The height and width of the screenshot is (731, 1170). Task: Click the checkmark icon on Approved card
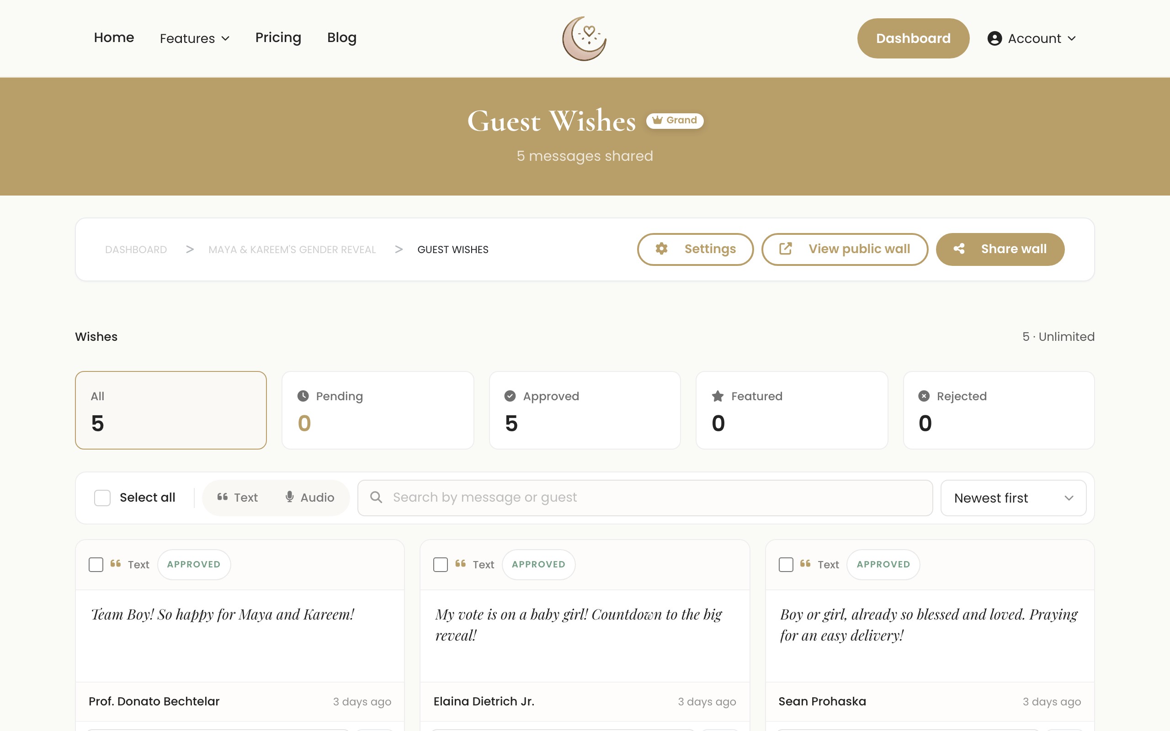point(510,396)
